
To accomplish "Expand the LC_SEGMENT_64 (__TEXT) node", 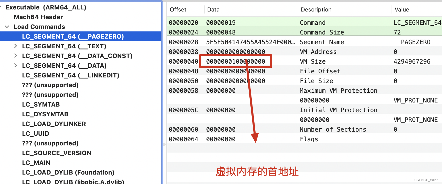I will (16, 46).
